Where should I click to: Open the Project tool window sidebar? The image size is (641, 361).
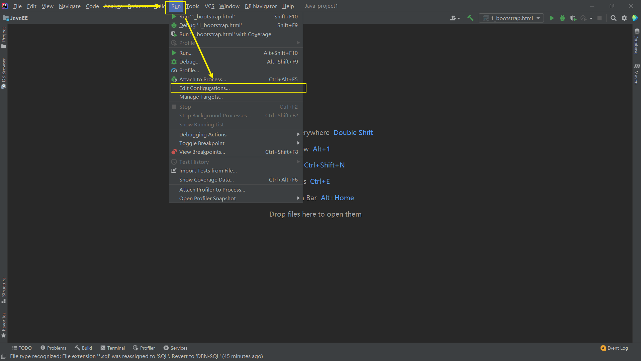4,37
